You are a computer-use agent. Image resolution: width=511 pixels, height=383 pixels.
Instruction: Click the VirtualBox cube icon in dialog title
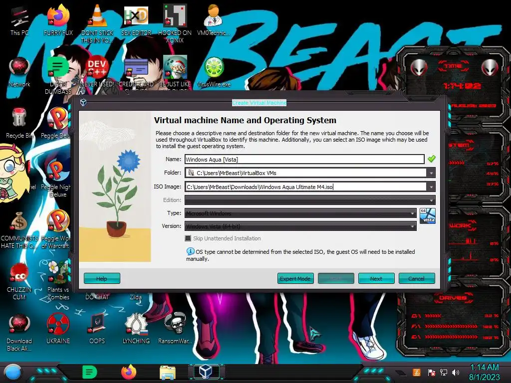tap(83, 103)
